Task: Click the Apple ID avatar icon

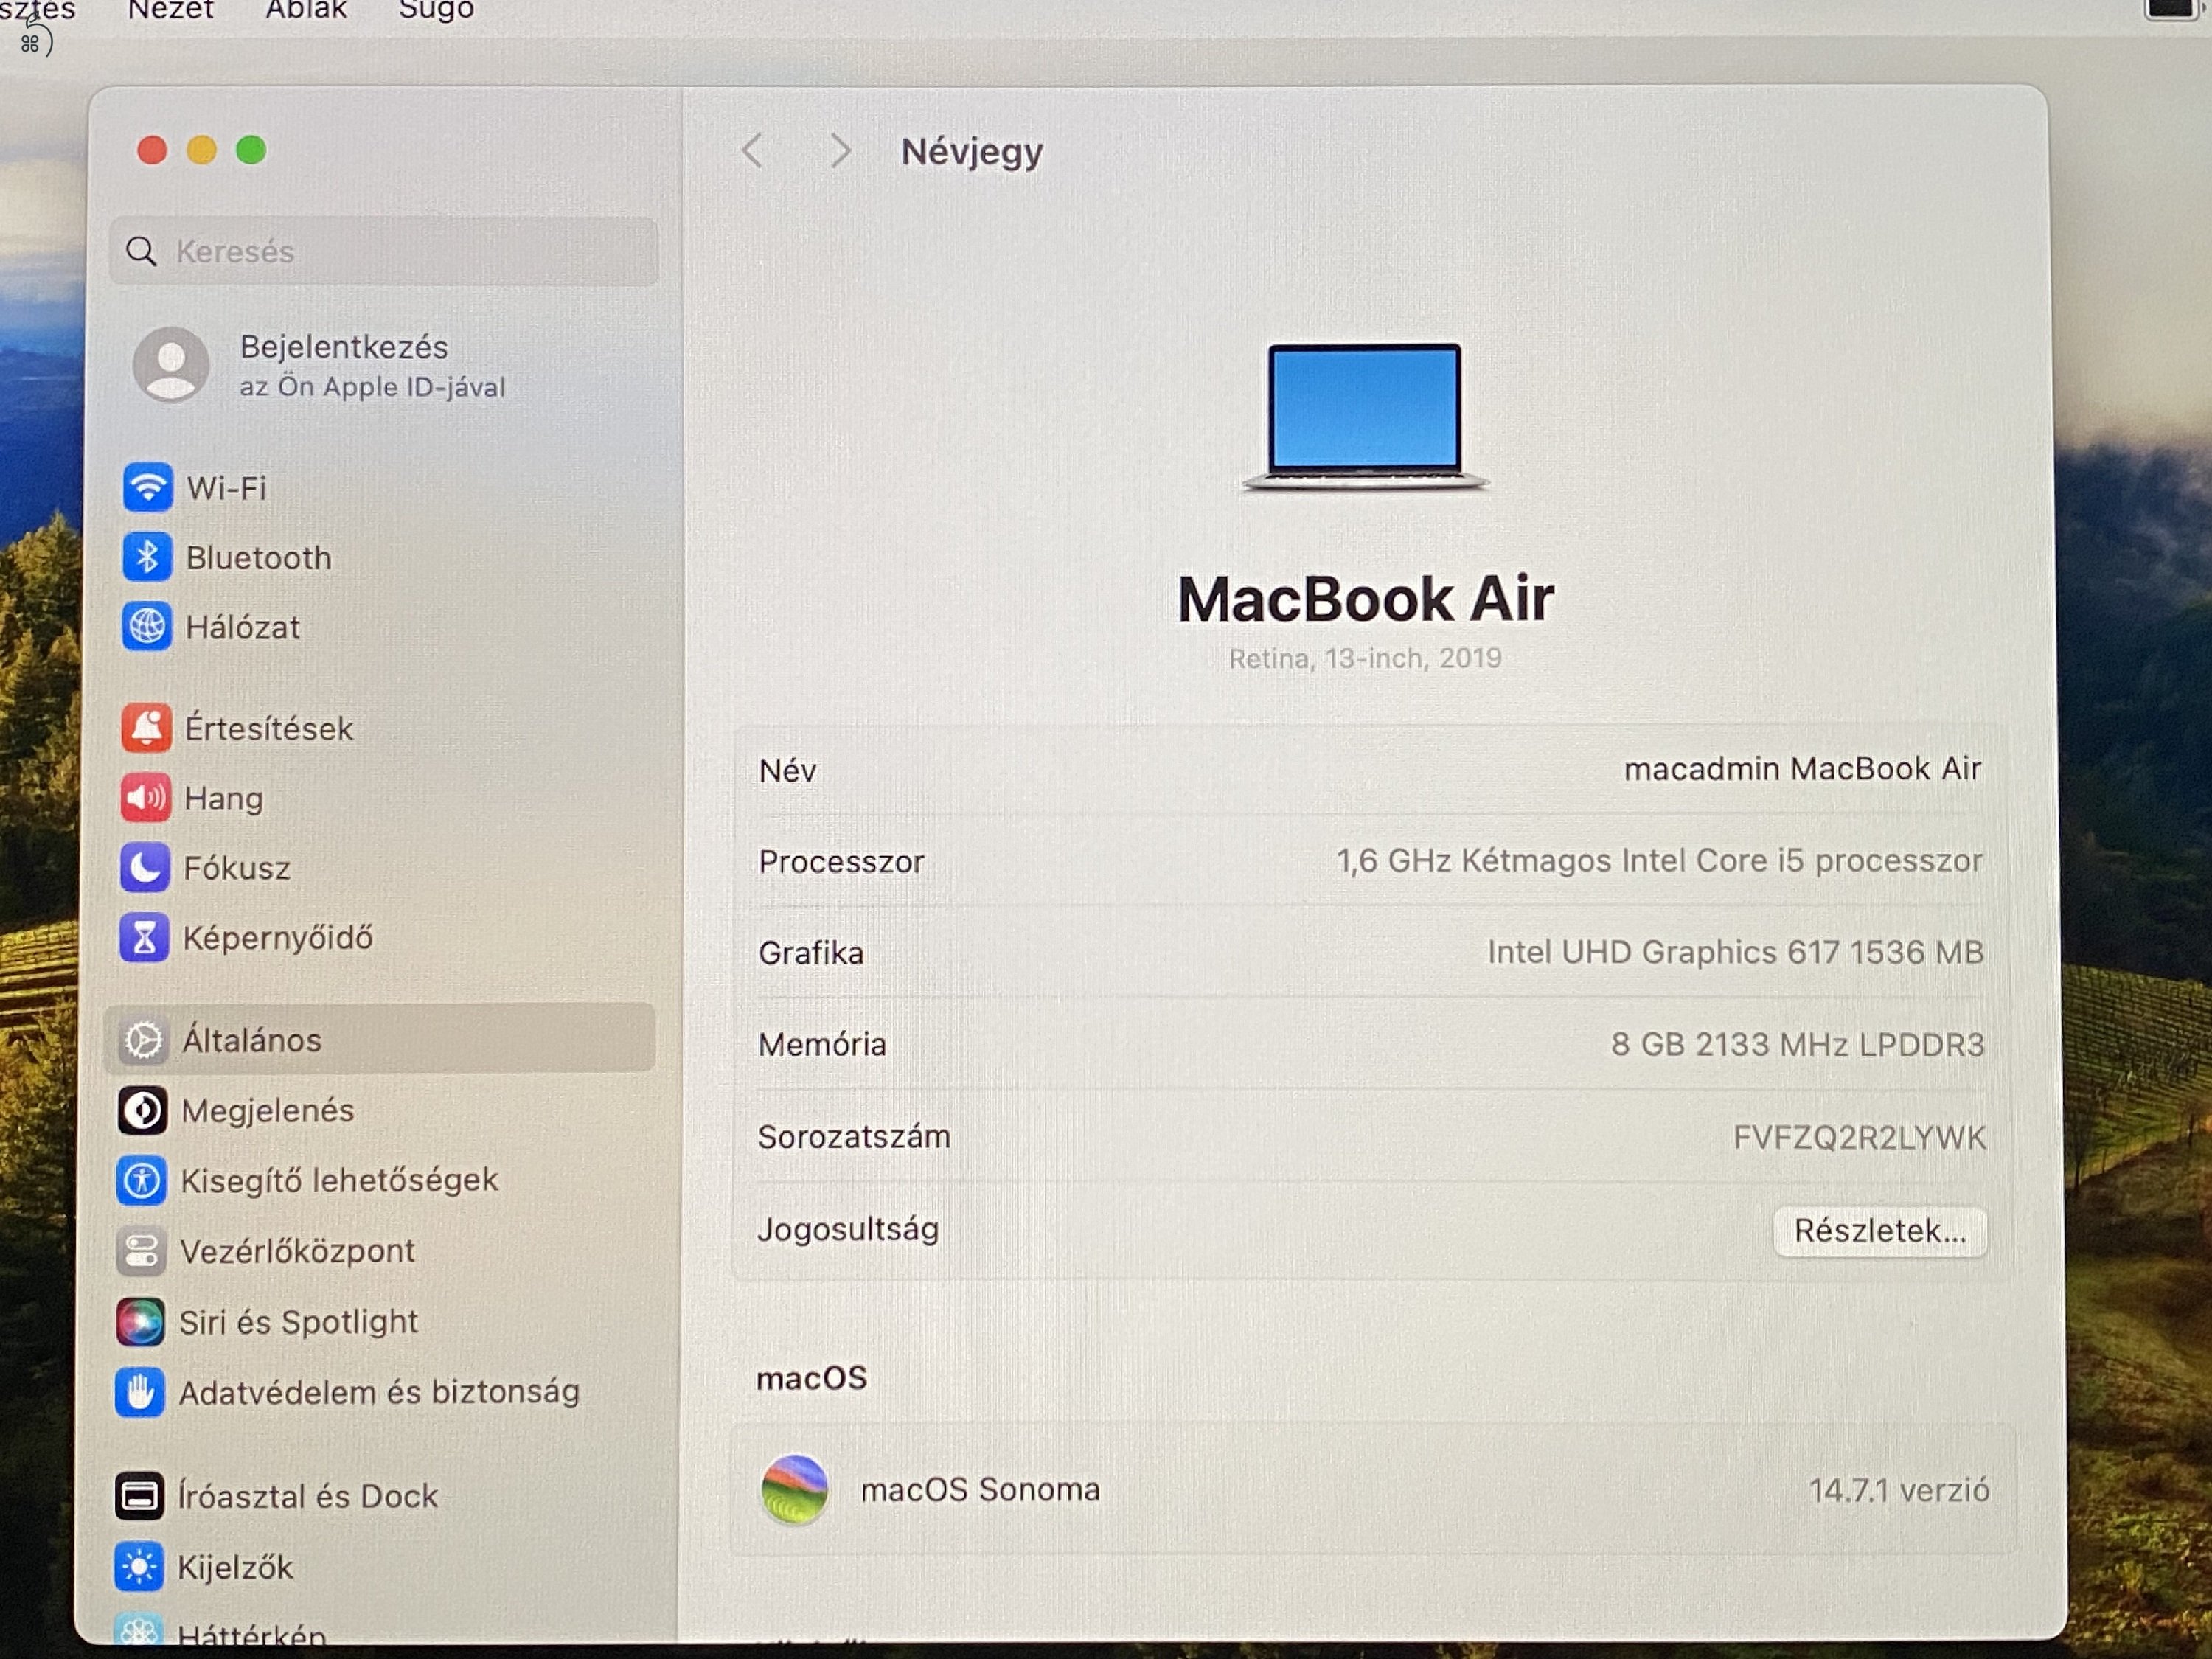Action: [x=171, y=364]
